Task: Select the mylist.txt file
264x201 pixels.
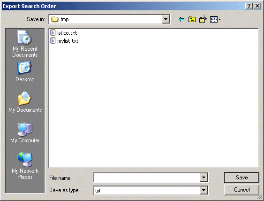Action: [64, 41]
